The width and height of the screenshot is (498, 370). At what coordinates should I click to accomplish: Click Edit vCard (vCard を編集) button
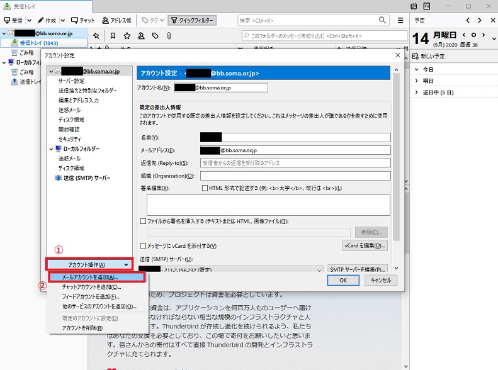pos(365,245)
